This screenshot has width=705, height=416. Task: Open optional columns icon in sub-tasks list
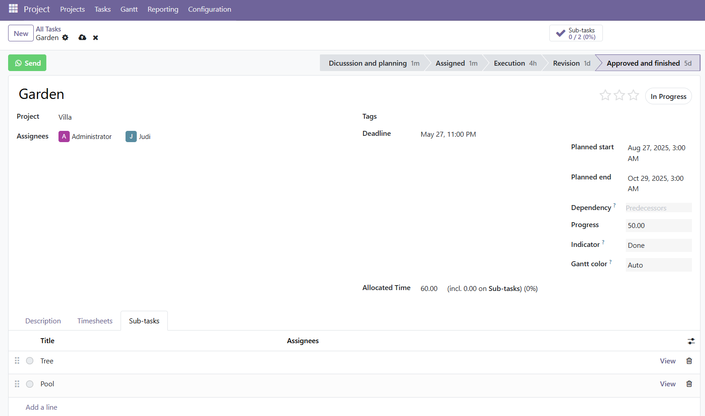[691, 341]
